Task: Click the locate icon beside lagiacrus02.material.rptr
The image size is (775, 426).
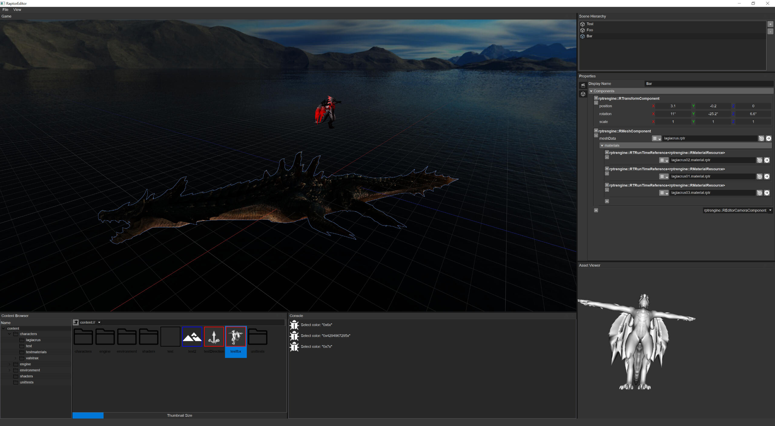Action: point(760,160)
